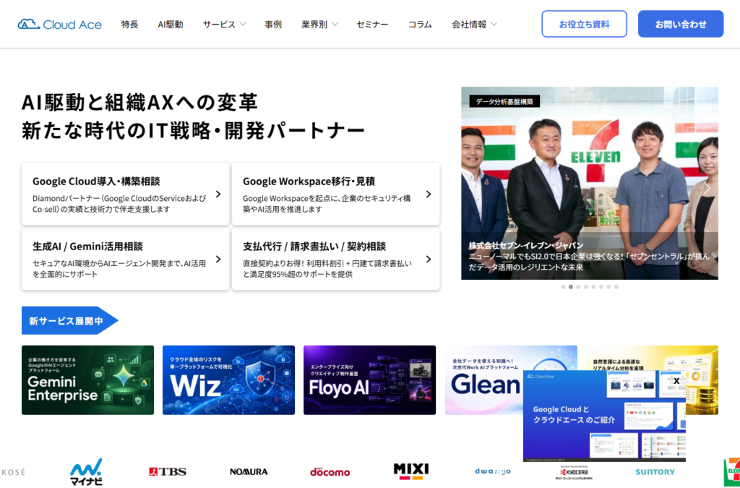The width and height of the screenshot is (740, 488).
Task: Select the second carousel dot
Action: [571, 287]
